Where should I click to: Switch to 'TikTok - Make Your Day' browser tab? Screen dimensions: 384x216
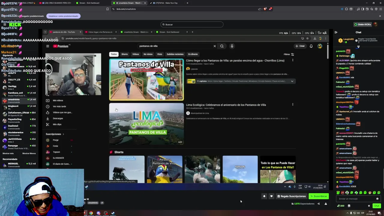pyautogui.click(x=166, y=3)
